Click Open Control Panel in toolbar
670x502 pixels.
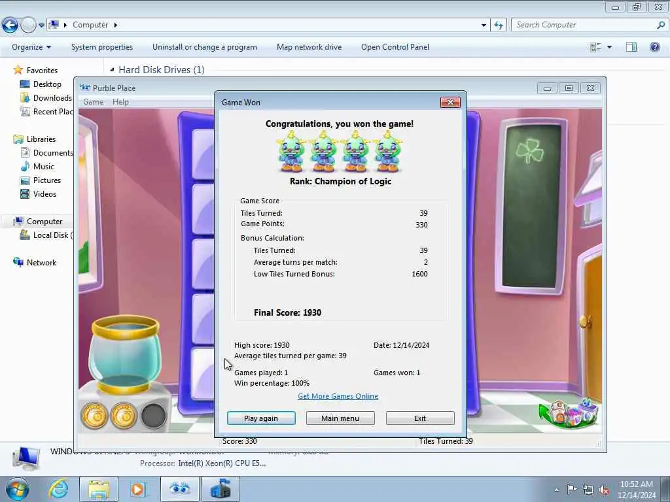(x=395, y=47)
